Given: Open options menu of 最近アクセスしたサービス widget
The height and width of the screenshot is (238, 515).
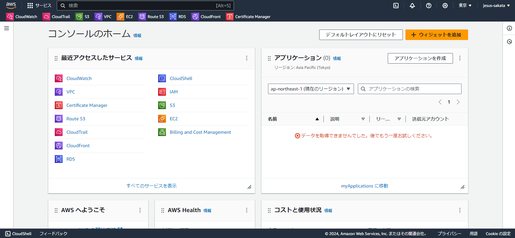Looking at the screenshot, I should (x=247, y=58).
